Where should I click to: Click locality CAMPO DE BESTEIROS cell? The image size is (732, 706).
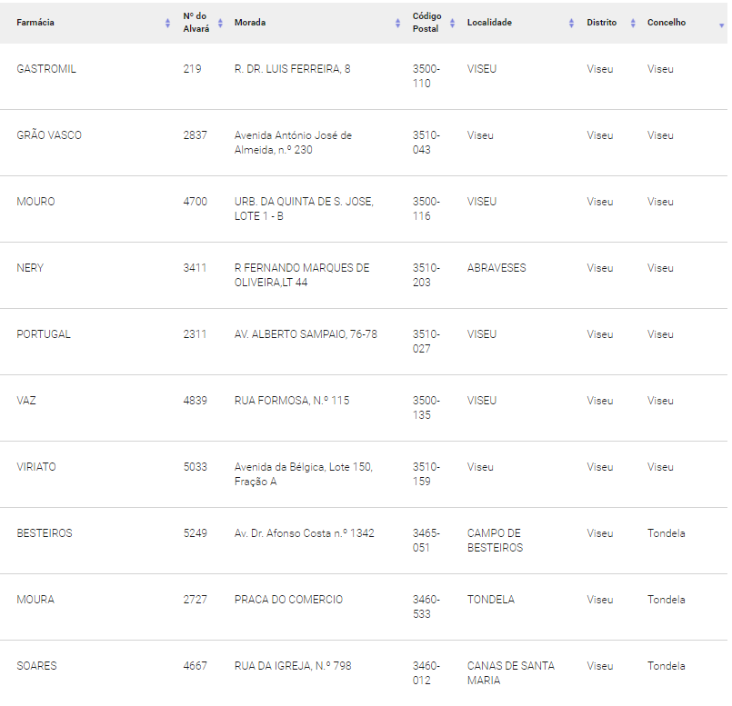(495, 541)
